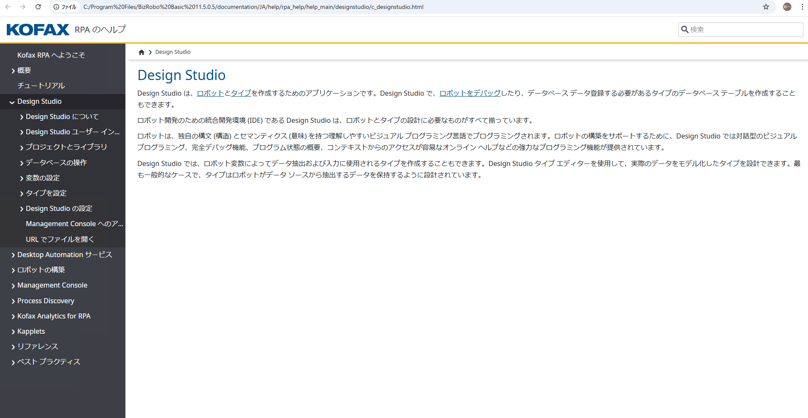Bookmark this page with the star icon
The width and height of the screenshot is (808, 418).
766,7
